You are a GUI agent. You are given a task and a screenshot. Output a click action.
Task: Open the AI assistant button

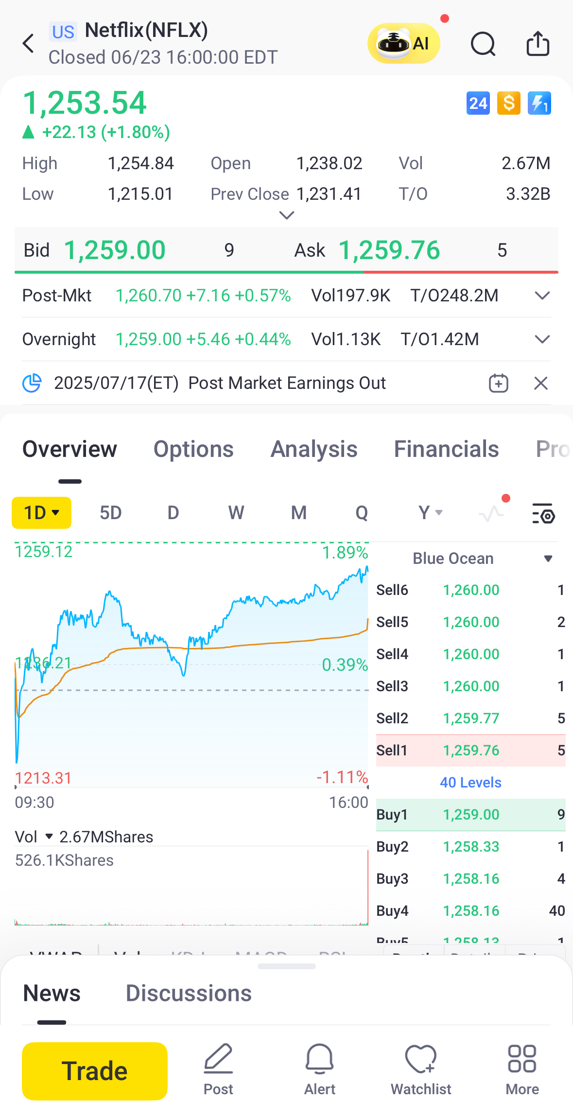[404, 43]
